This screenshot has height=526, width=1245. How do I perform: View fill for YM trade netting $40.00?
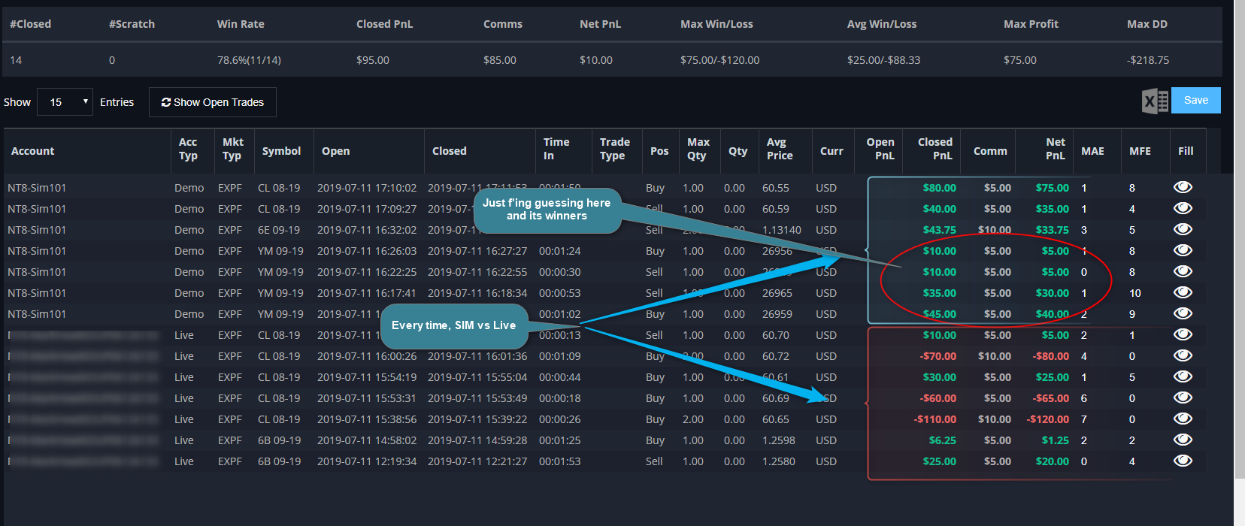1183,313
